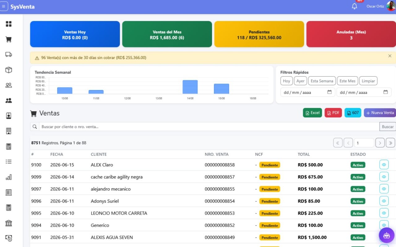Click the CLIENTE column header
396x247 pixels.
click(99, 154)
